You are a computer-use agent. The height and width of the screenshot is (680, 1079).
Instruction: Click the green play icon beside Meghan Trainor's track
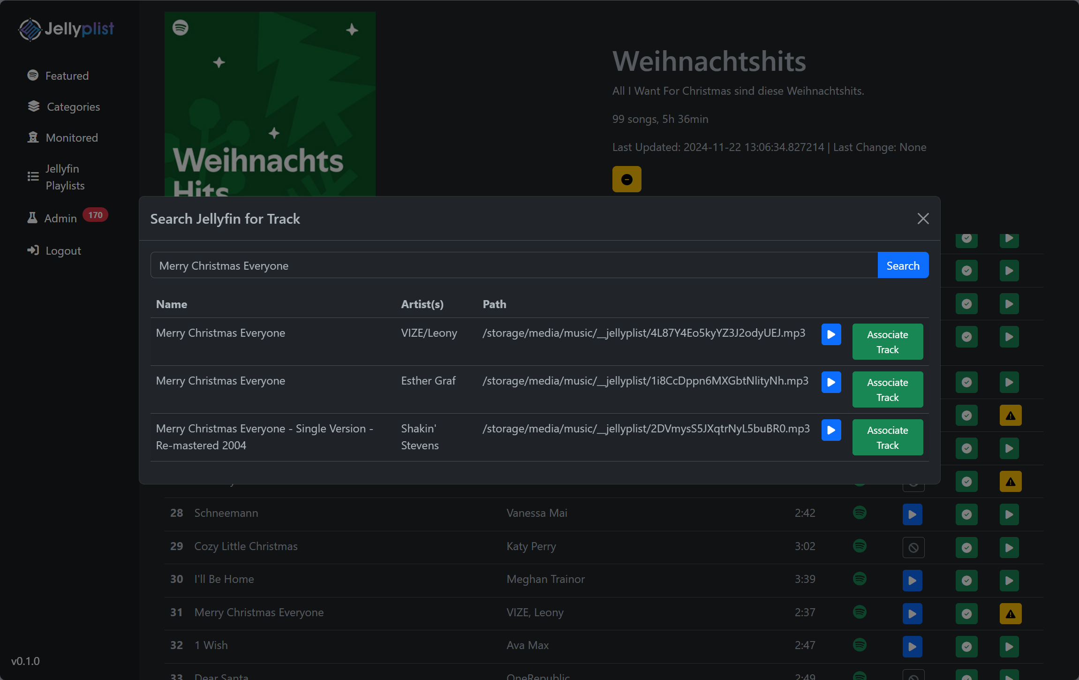(1009, 581)
